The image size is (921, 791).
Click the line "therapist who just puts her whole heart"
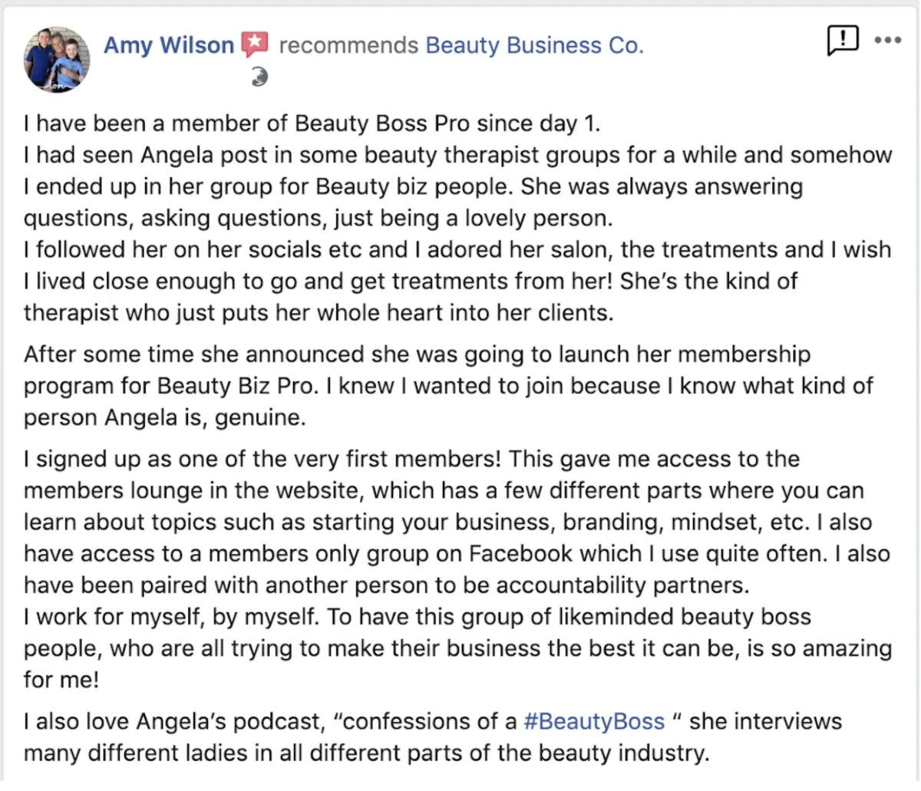click(318, 312)
